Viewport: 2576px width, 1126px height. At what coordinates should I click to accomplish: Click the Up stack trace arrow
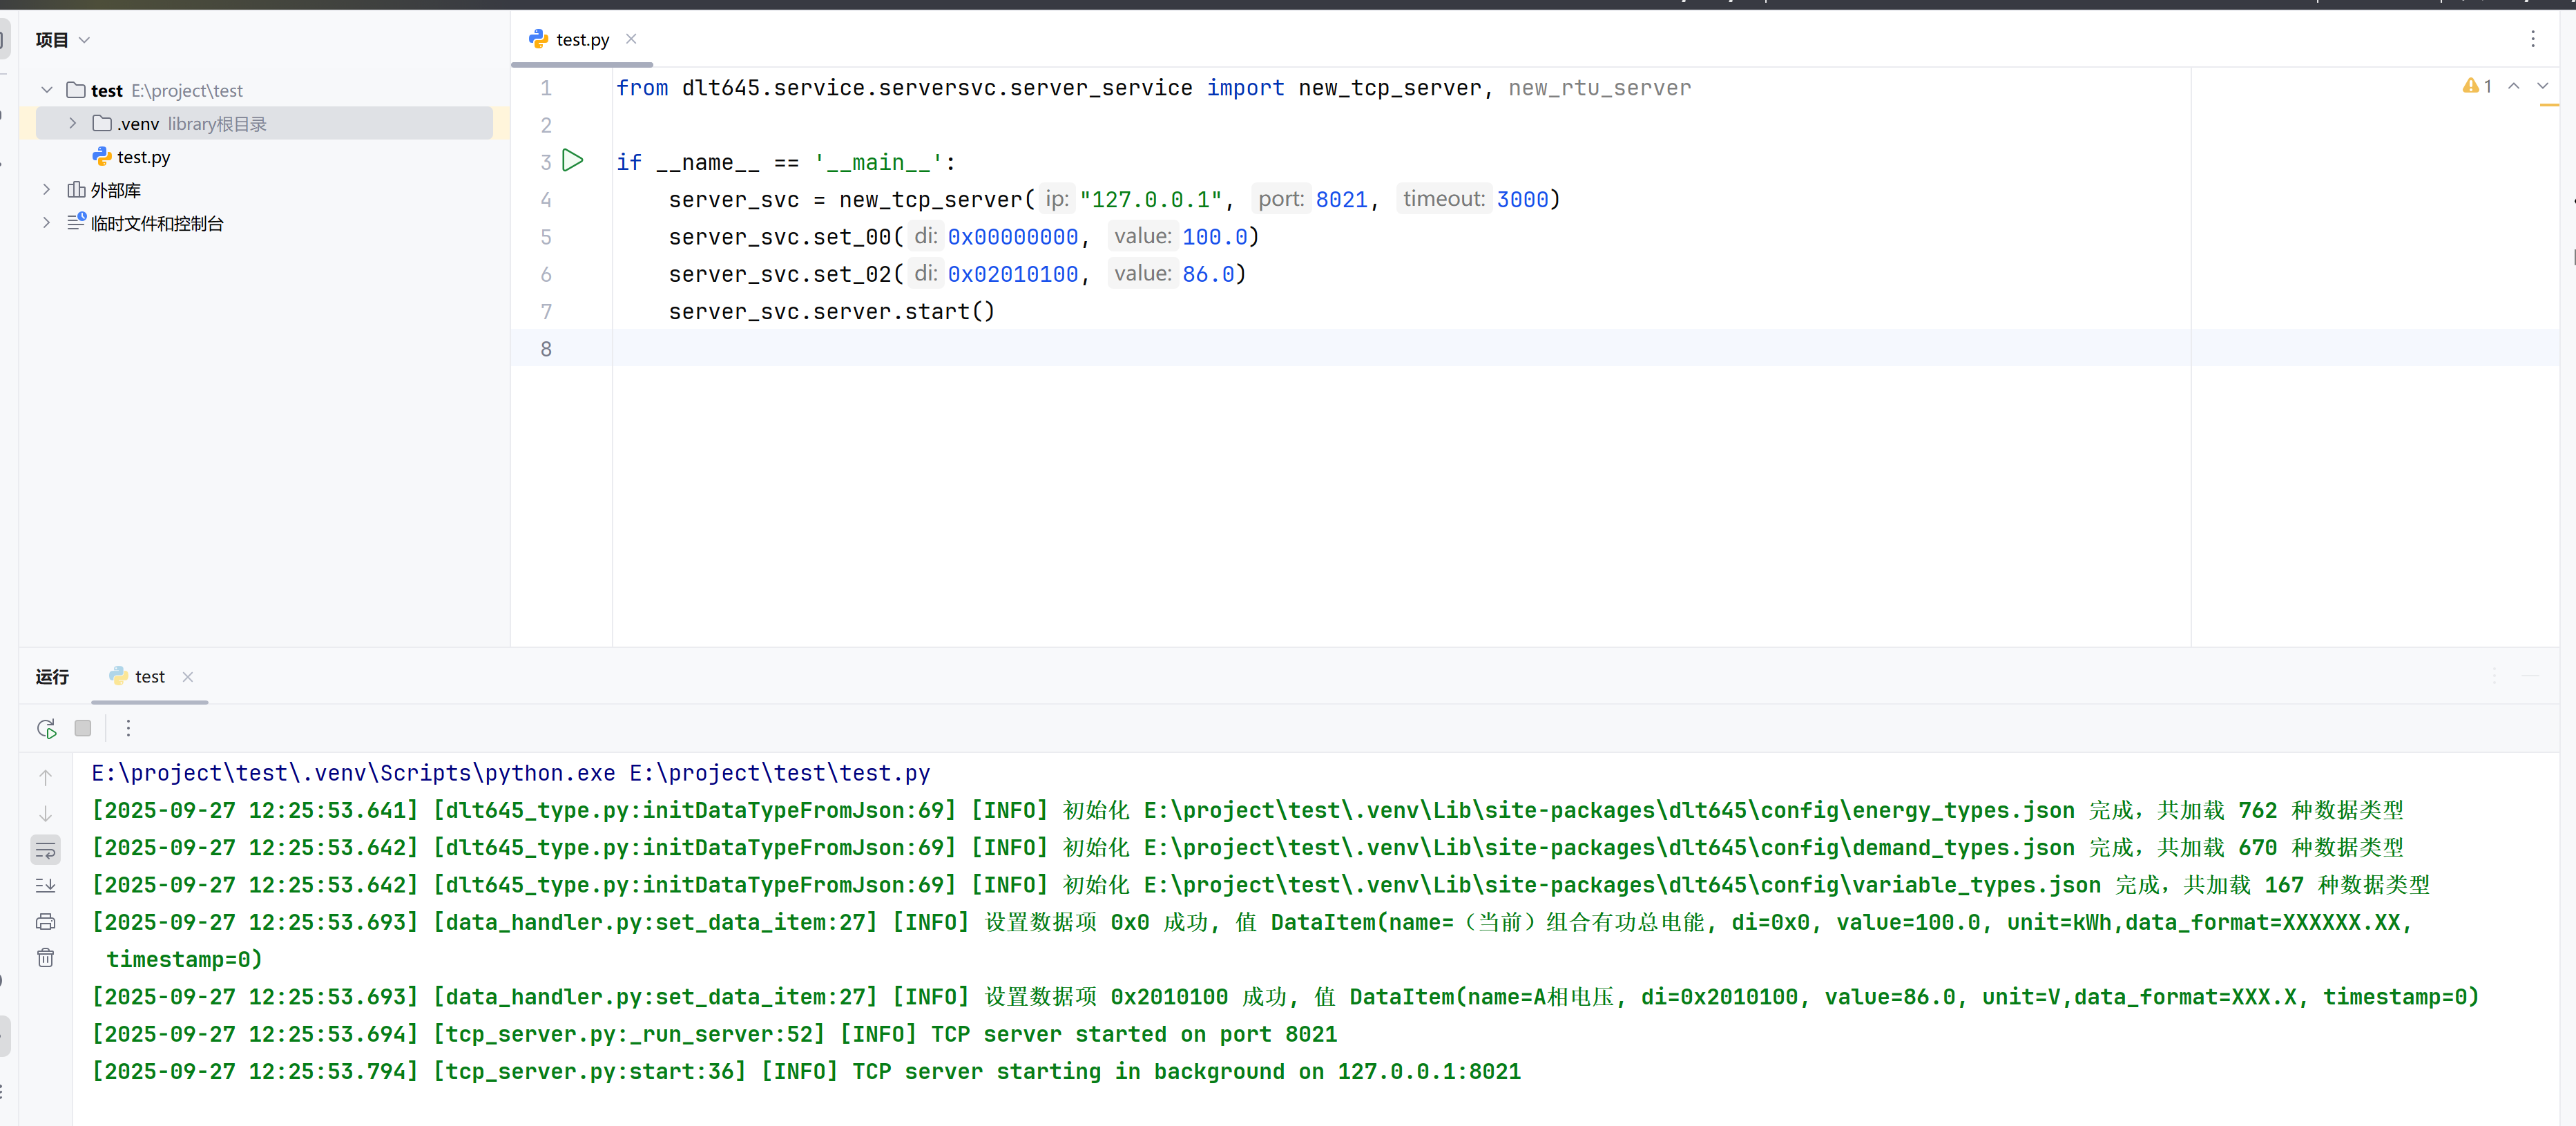(46, 777)
